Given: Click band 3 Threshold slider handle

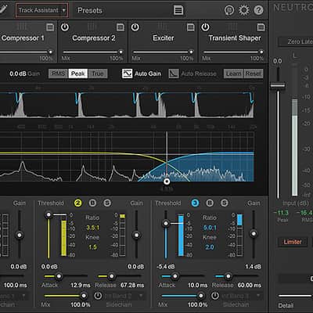Looking at the screenshot, I should [166, 223].
